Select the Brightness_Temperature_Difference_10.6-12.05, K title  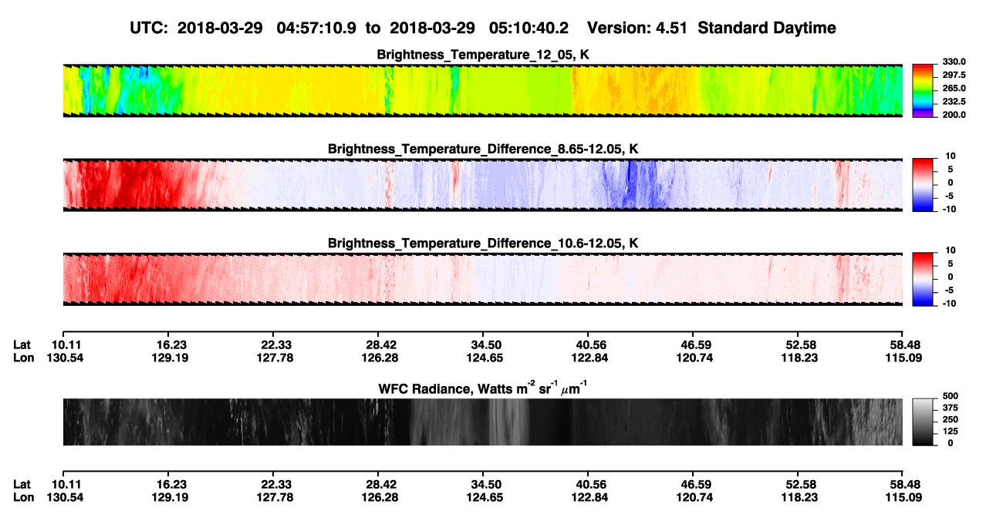pos(483,244)
